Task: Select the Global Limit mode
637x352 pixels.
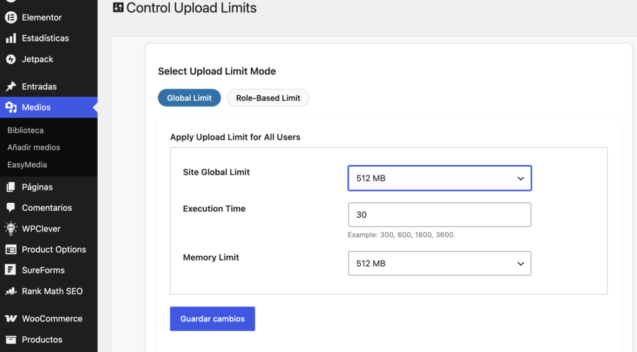Action: 189,98
